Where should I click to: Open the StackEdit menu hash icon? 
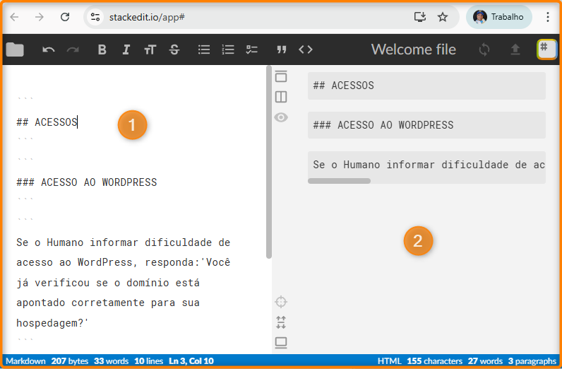coord(546,49)
